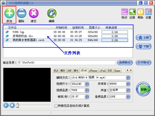The image size is (155, 116).
Task: Open the 设置 settings tools icon
Action: click(148, 12)
